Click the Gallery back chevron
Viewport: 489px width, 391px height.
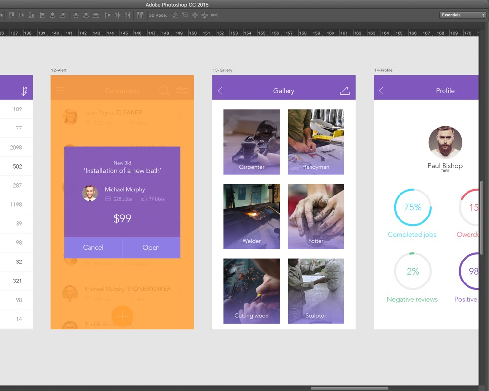(220, 91)
